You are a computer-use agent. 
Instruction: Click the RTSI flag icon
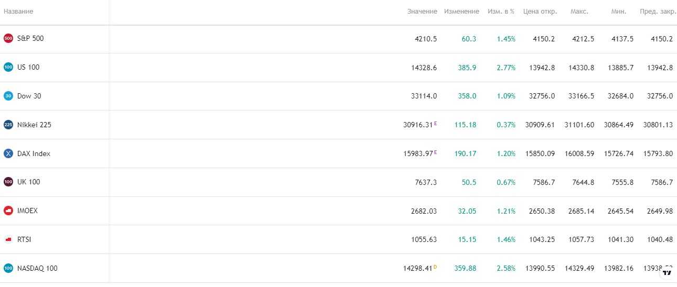(8, 239)
